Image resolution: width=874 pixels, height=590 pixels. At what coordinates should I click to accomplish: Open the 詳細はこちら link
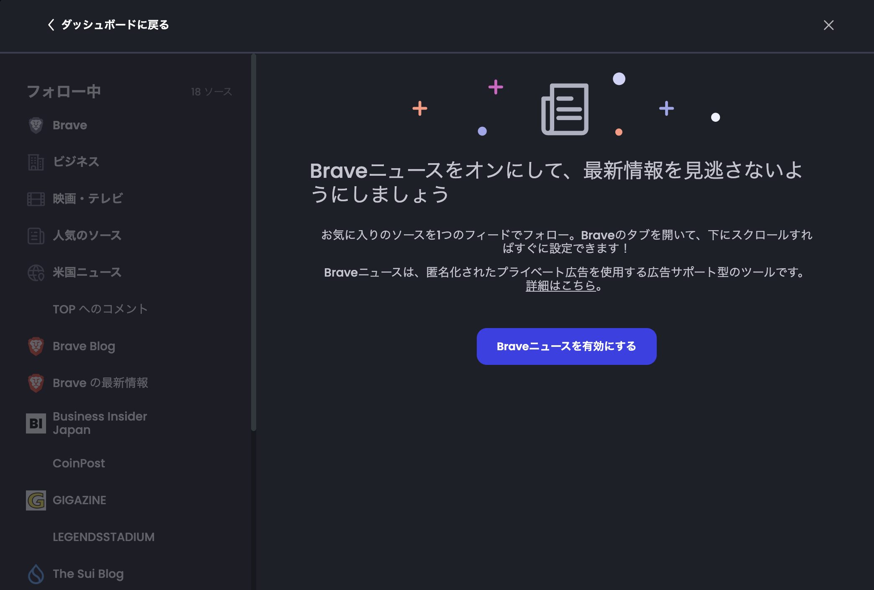pyautogui.click(x=560, y=286)
